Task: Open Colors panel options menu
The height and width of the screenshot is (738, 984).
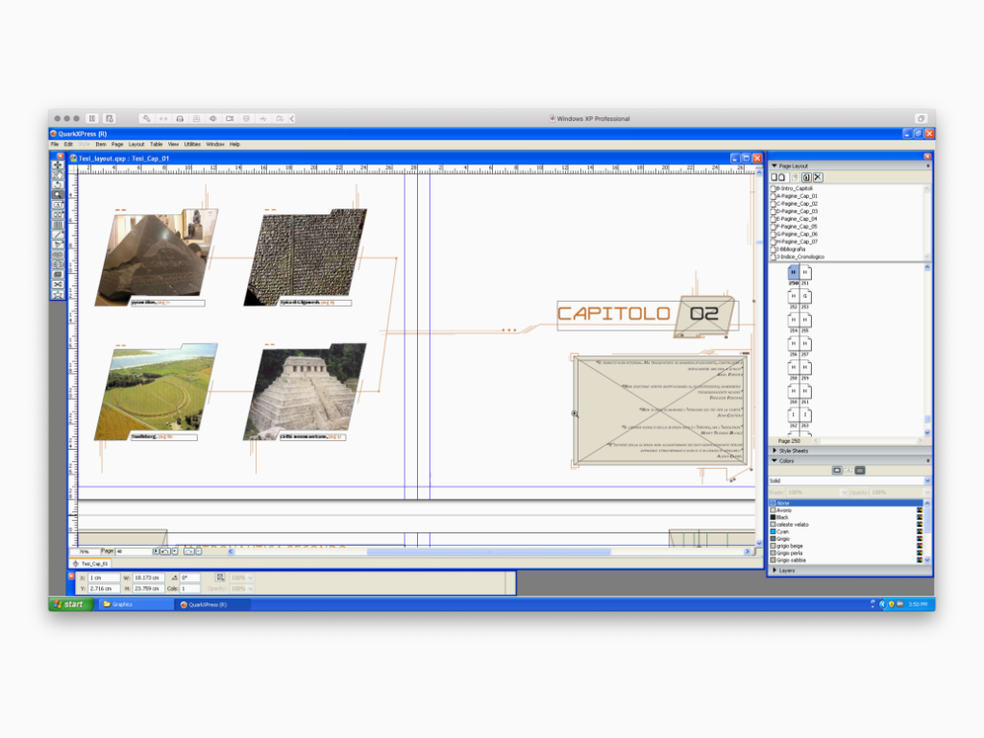Action: (x=927, y=461)
